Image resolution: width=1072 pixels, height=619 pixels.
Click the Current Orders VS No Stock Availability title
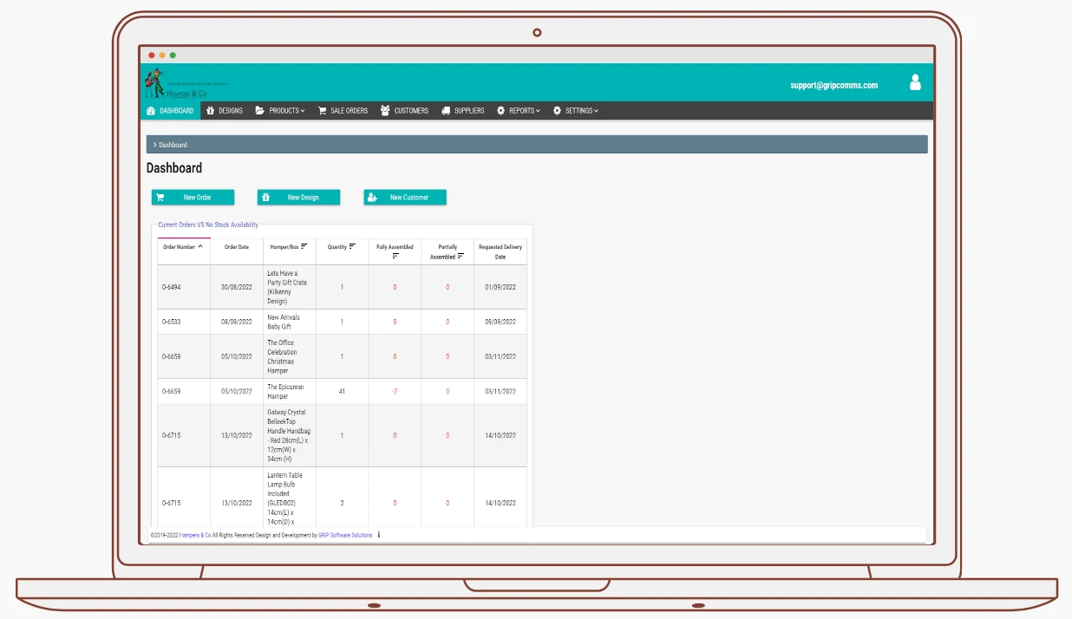(208, 225)
